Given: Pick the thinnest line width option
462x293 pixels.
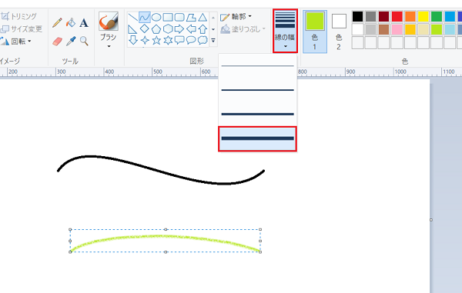Looking at the screenshot, I should point(257,66).
